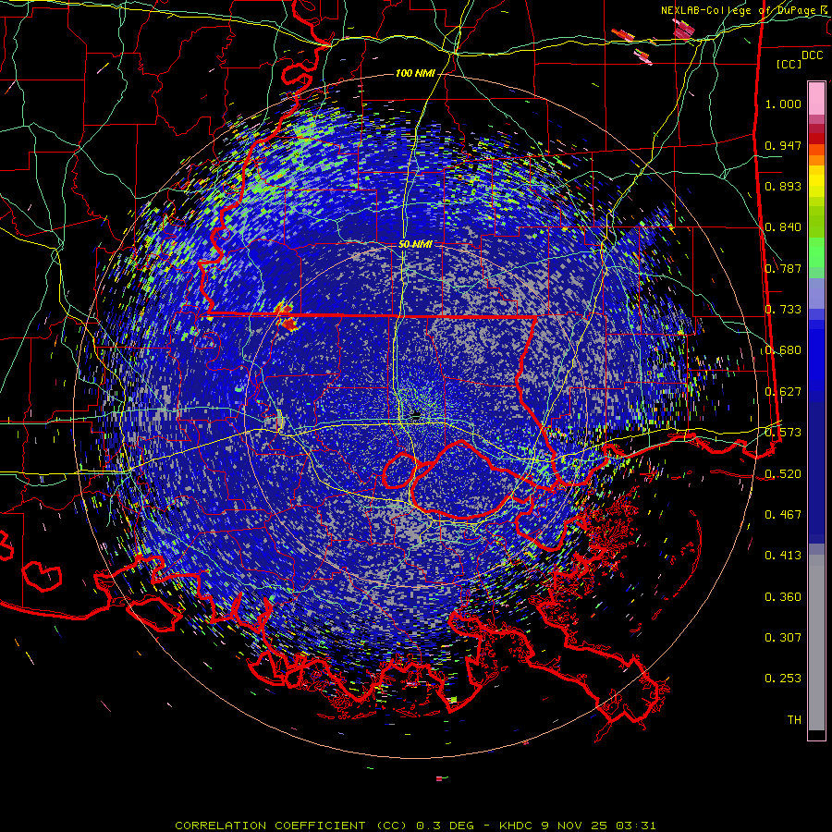This screenshot has width=832, height=832.
Task: Click the 0.467 value on the color scale
Action: 783,515
